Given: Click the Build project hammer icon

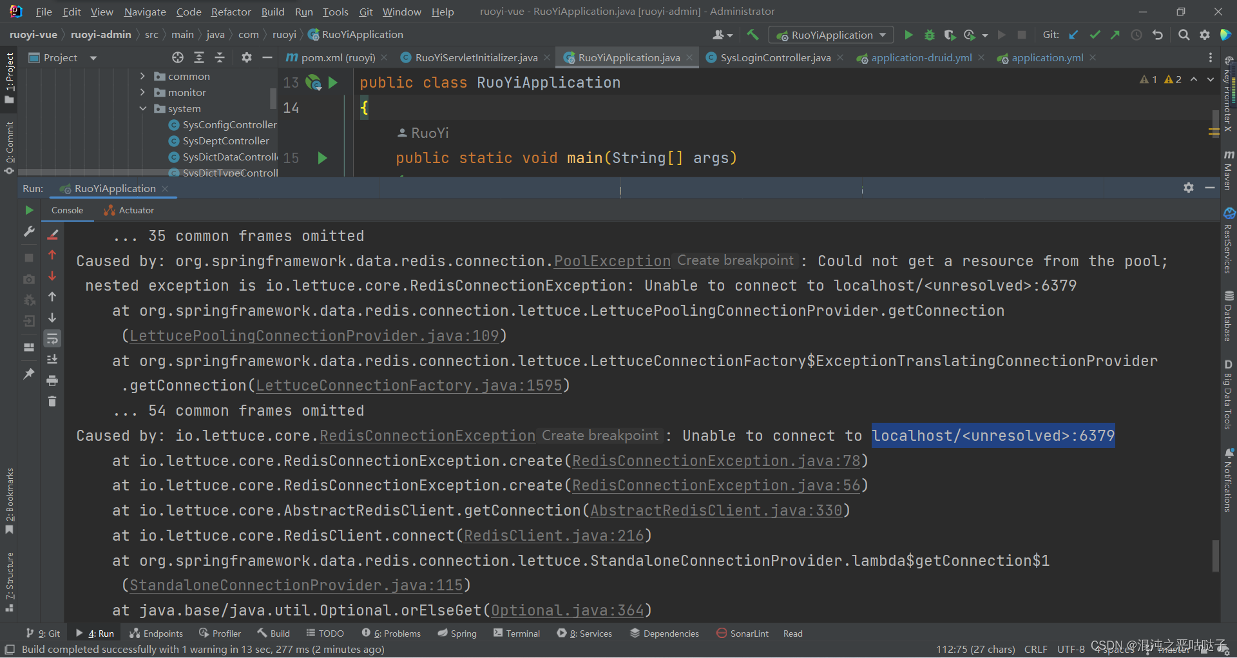Looking at the screenshot, I should (753, 35).
